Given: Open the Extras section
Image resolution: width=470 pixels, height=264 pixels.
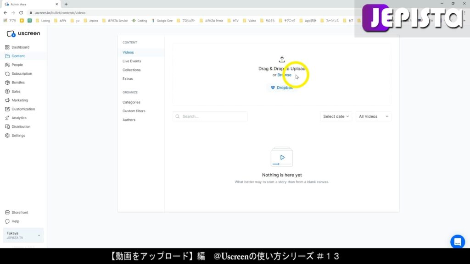Looking at the screenshot, I should coord(128,79).
